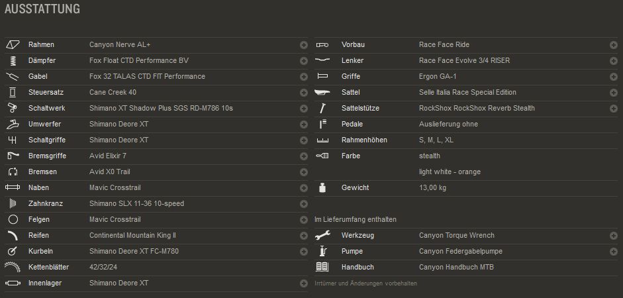This screenshot has width=623, height=298.
Task: Click the grip icon next to Griffe
Action: (x=322, y=76)
